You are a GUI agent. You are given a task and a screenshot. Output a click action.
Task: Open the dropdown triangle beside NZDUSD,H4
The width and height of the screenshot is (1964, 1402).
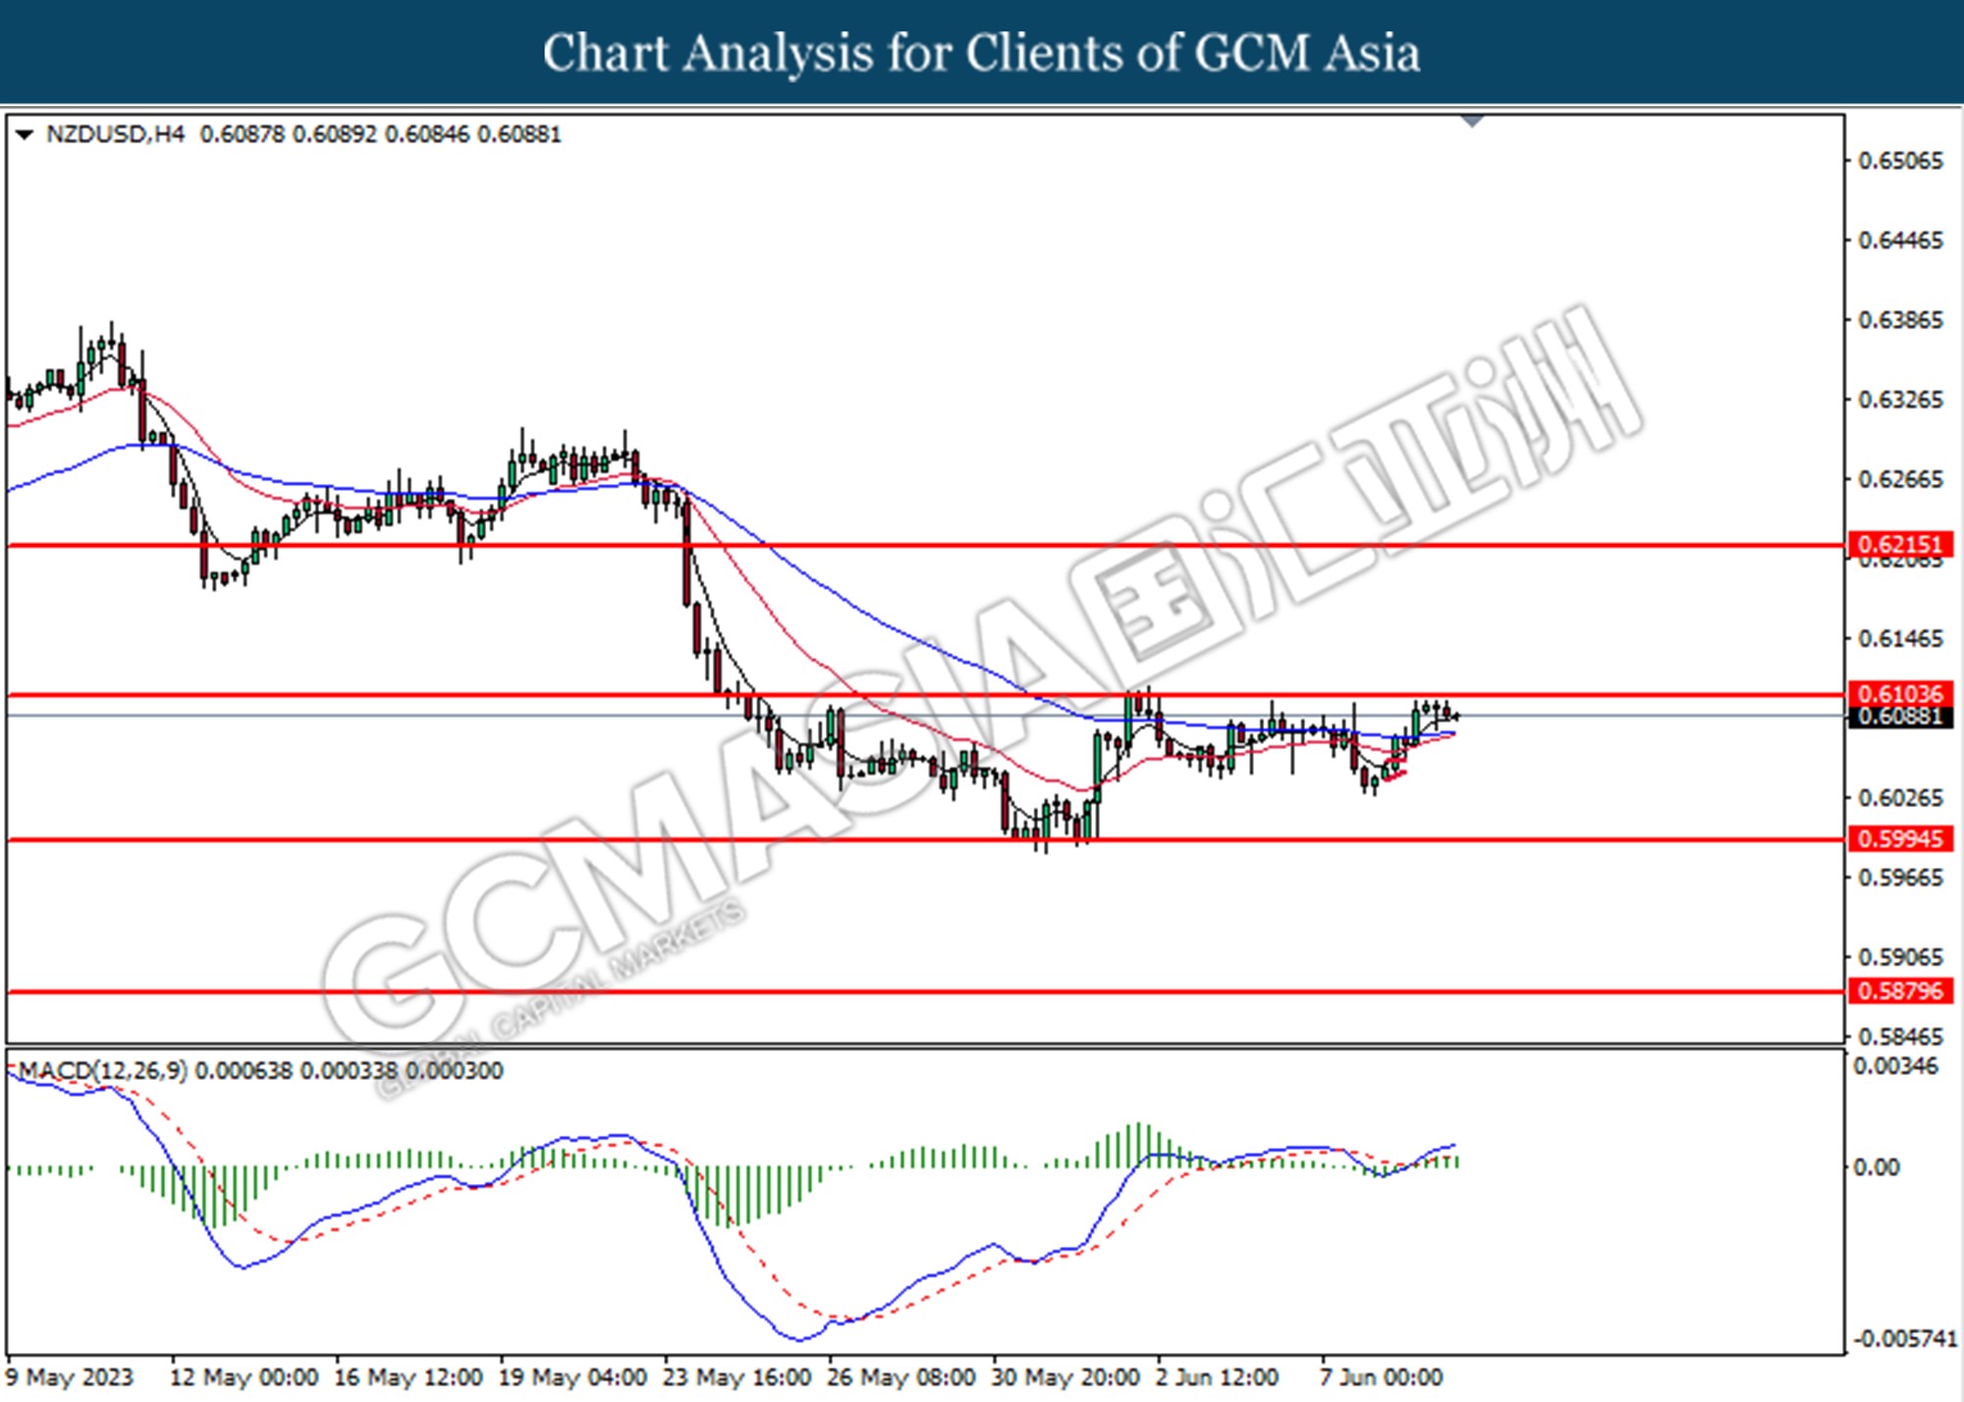coord(25,135)
